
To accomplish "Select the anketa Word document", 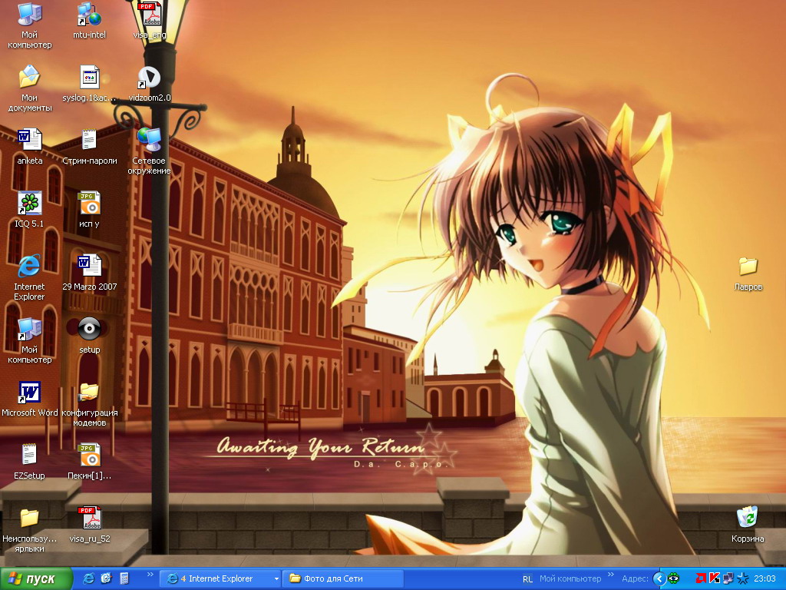I will click(x=30, y=147).
